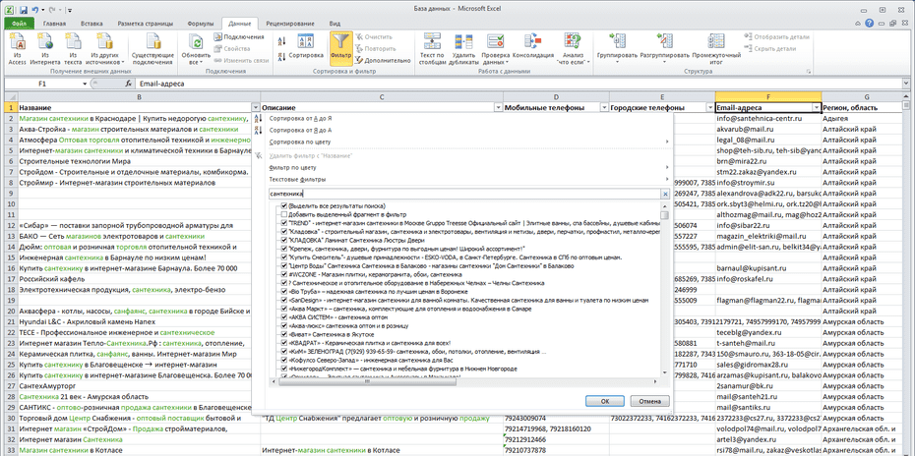
Task: Open filter dropdown for 'Городские телефоны' column
Action: click(x=709, y=108)
